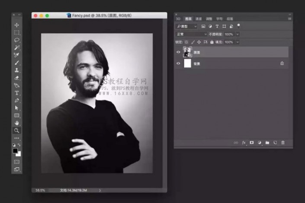Screen dimensions: 305x203
Task: Collapse the layers panel double-arrow
Action: (x=289, y=14)
